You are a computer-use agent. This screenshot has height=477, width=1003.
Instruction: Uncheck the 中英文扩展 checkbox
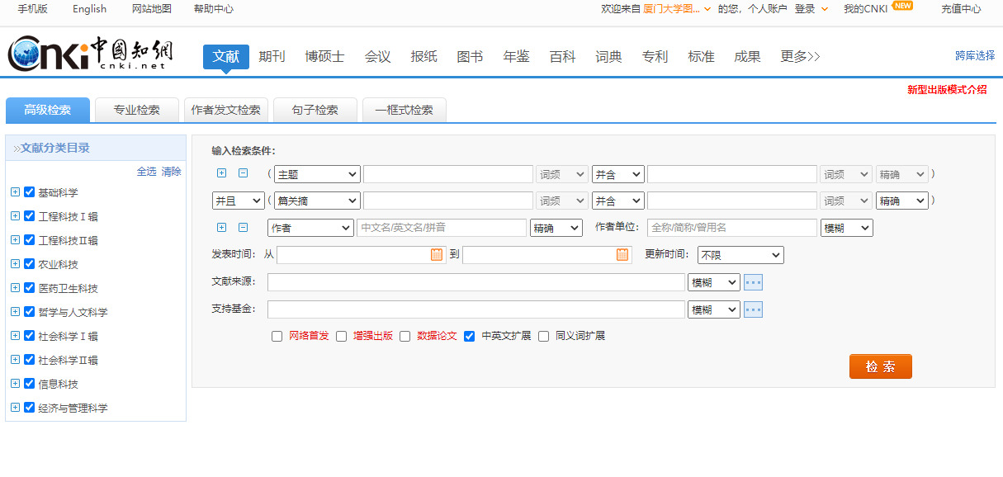[x=470, y=337]
